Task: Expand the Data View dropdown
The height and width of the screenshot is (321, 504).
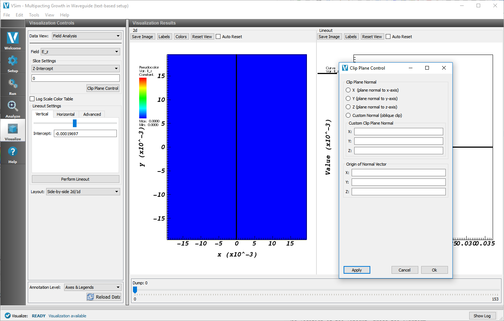Action: click(86, 36)
